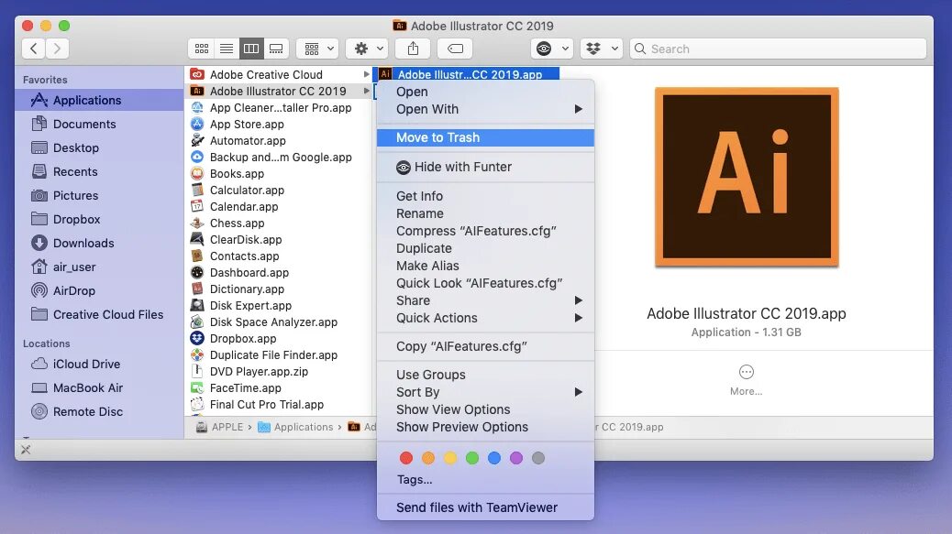
Task: Expand the Quick Actions submenu
Action: [485, 318]
